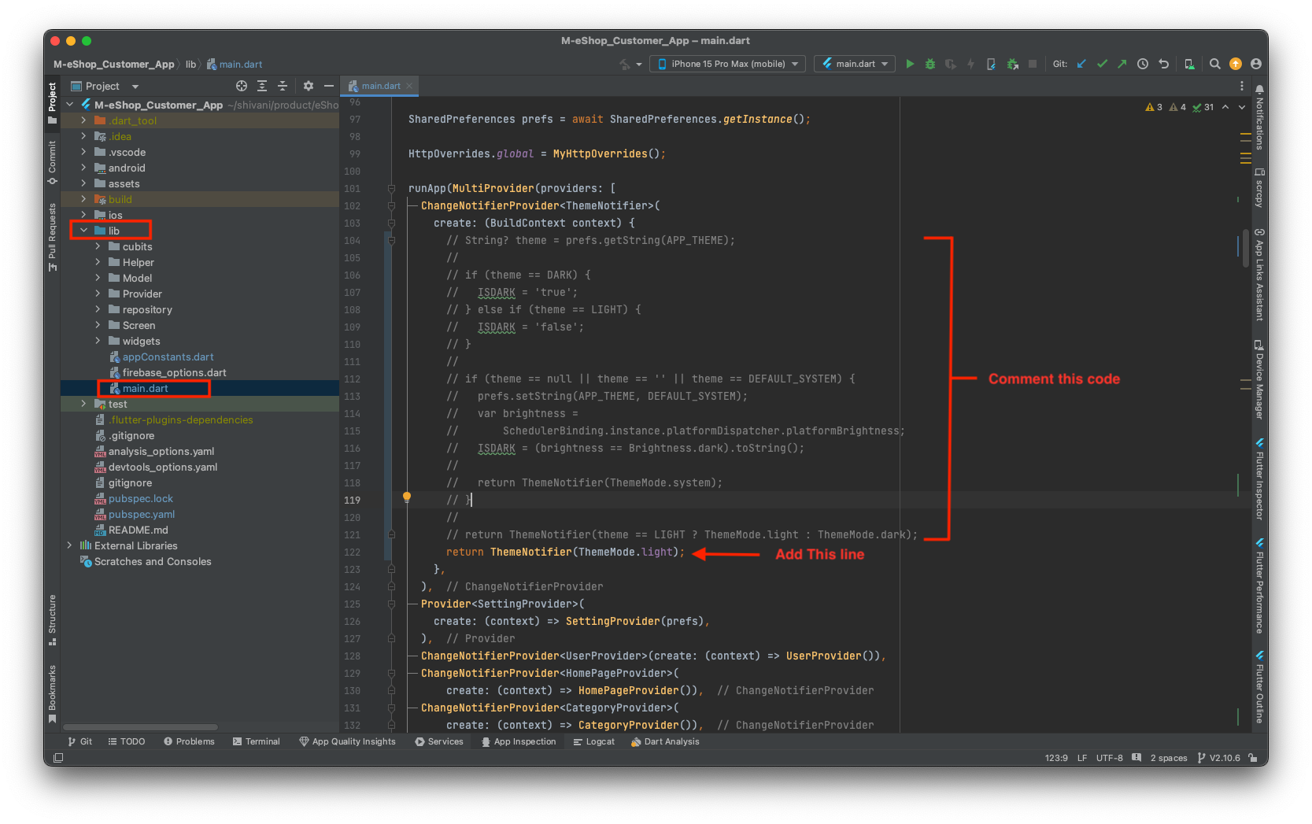1312x824 pixels.
Task: Push commits with the green Git arrow
Action: (1122, 64)
